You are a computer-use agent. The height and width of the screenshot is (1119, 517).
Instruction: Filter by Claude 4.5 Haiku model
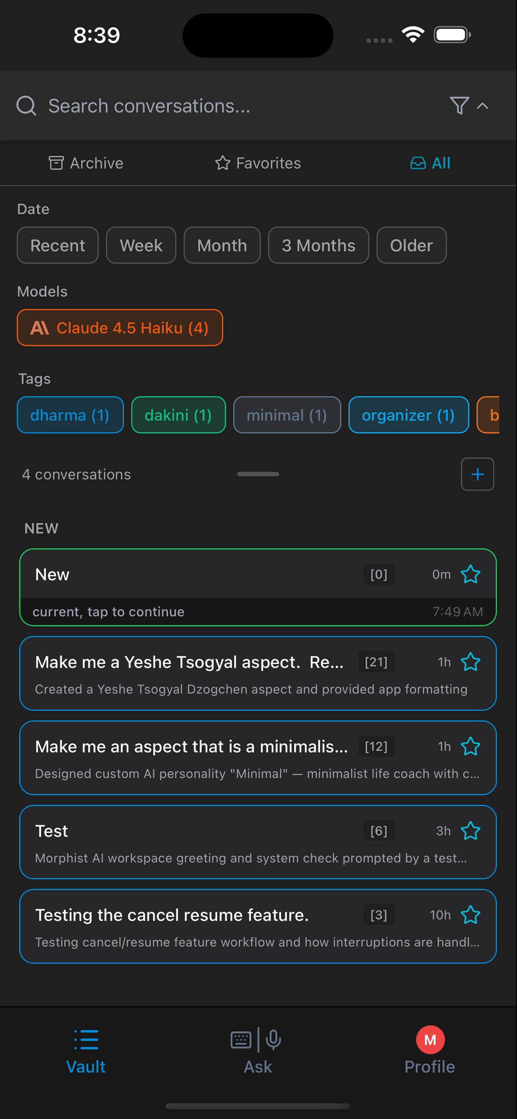coord(120,328)
